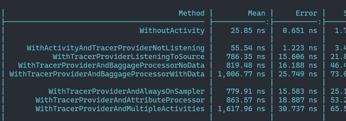Select the WithTracerProviderAndMultipleActivities method name
Screen dimensions: 346x121
coord(120,109)
